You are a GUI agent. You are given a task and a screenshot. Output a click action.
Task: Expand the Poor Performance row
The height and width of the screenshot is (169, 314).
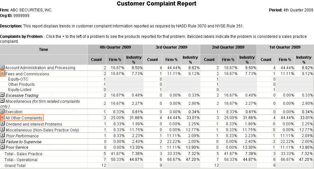pyautogui.click(x=2, y=135)
